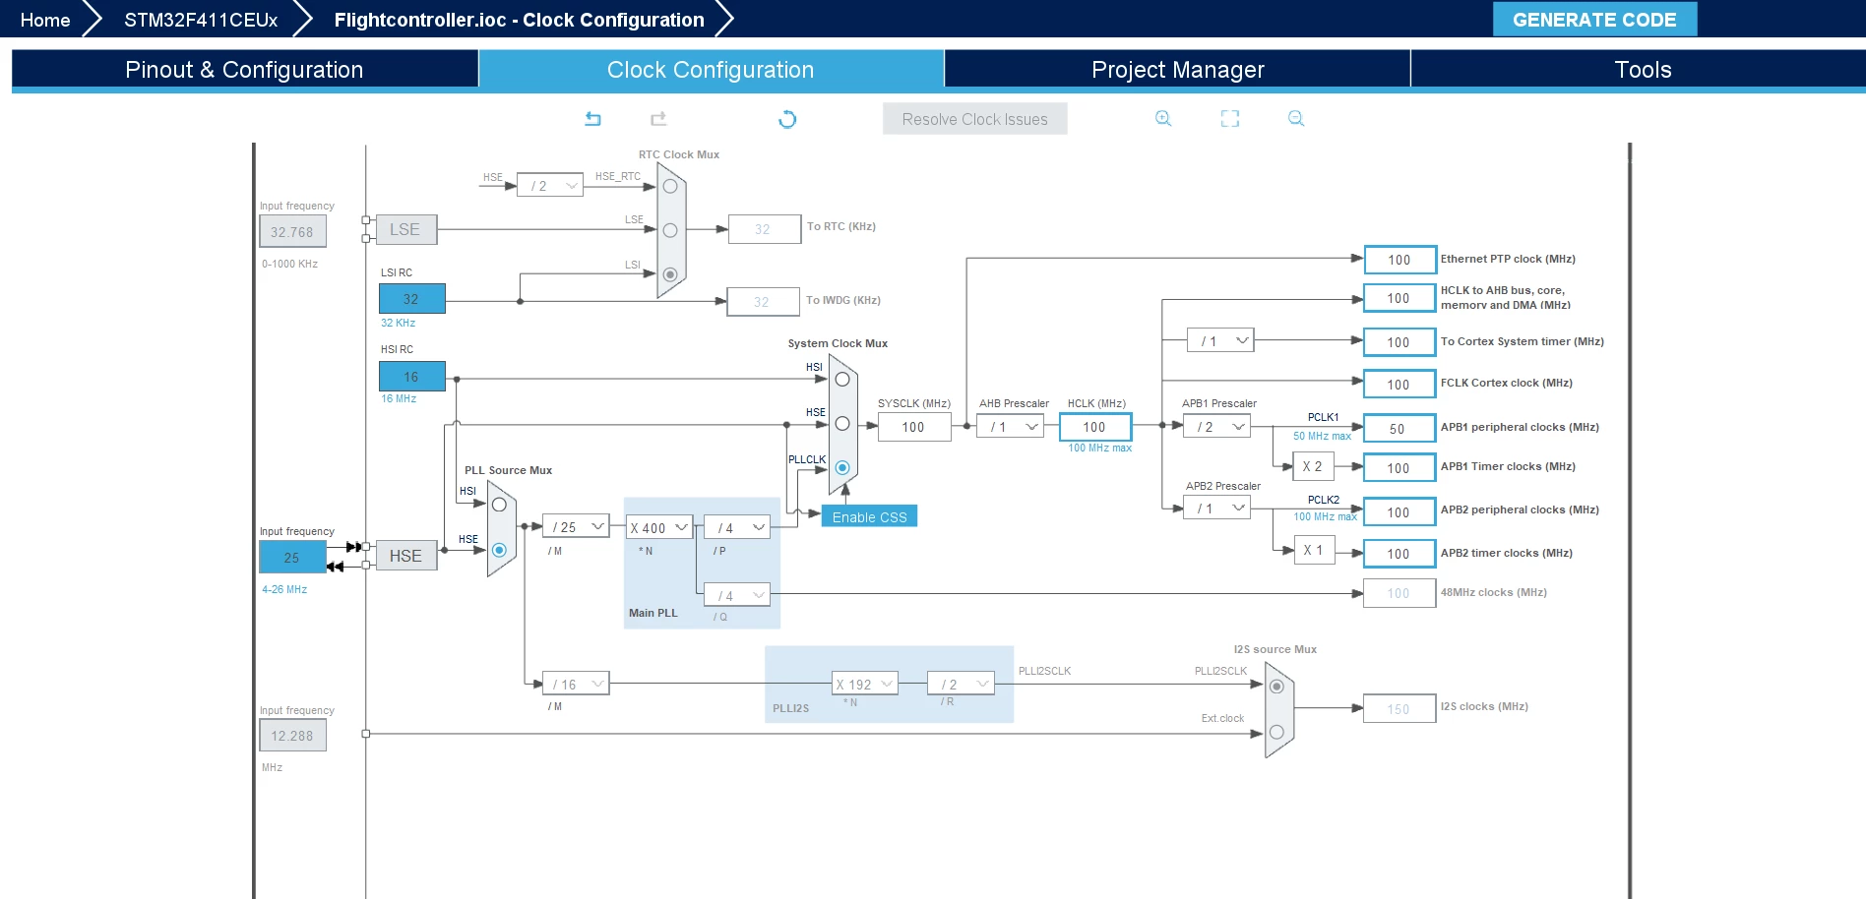Click To Cortex System timer value field
Image resolution: width=1866 pixels, height=899 pixels.
pyautogui.click(x=1399, y=342)
